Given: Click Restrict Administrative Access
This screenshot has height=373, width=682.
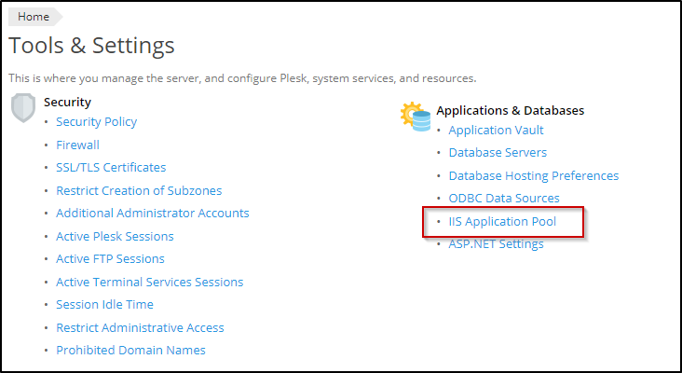Looking at the screenshot, I should pyautogui.click(x=140, y=327).
